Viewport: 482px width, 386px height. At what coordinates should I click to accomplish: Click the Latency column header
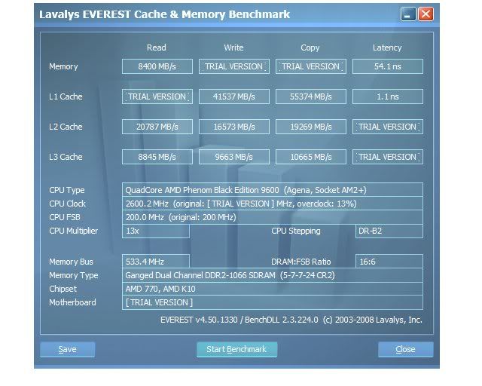[387, 47]
